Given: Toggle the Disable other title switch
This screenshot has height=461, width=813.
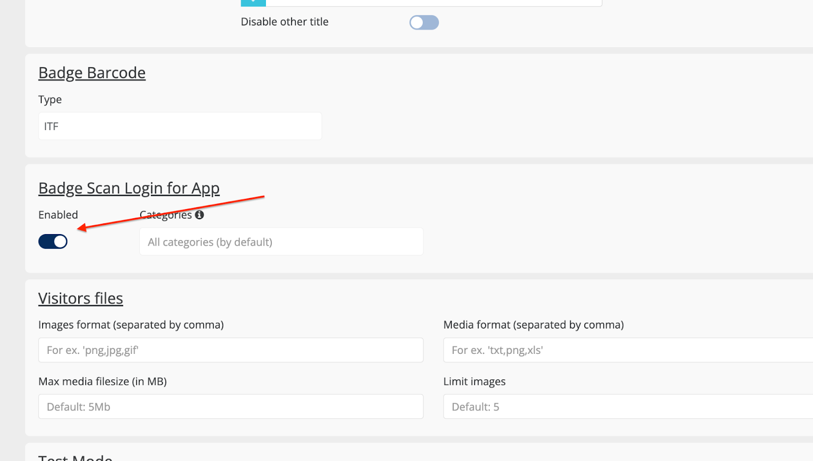Looking at the screenshot, I should [x=424, y=22].
